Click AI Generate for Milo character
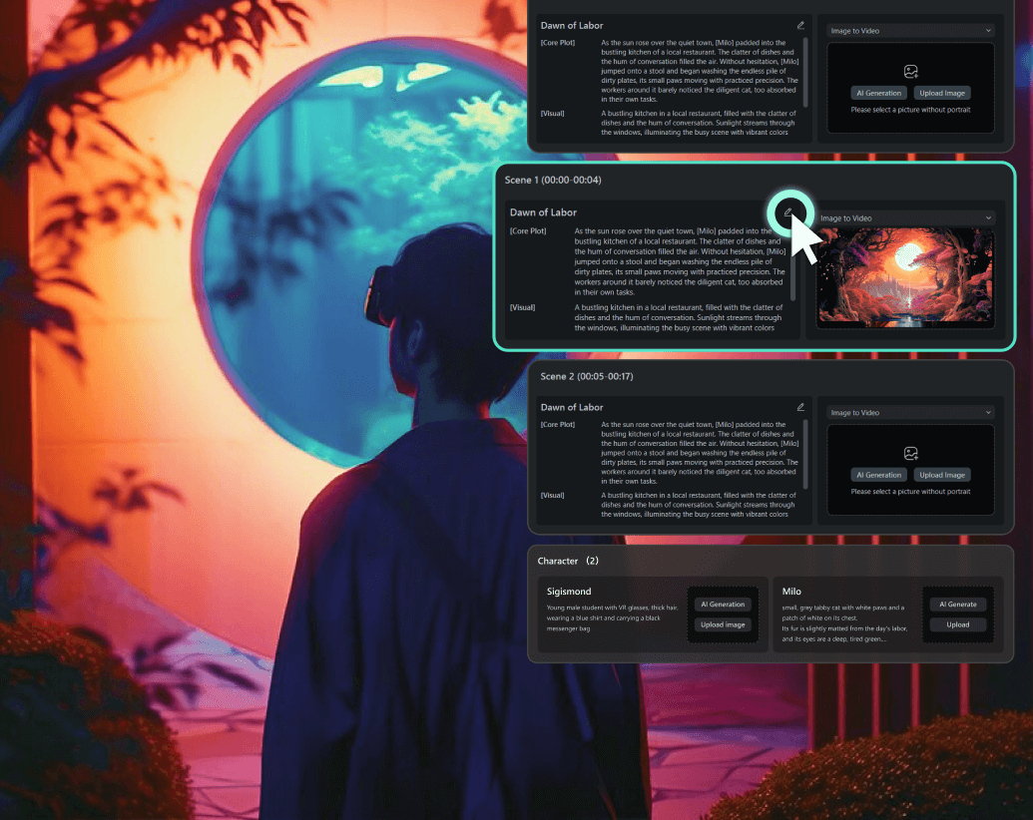Screen dimensions: 1033x820 (958, 604)
